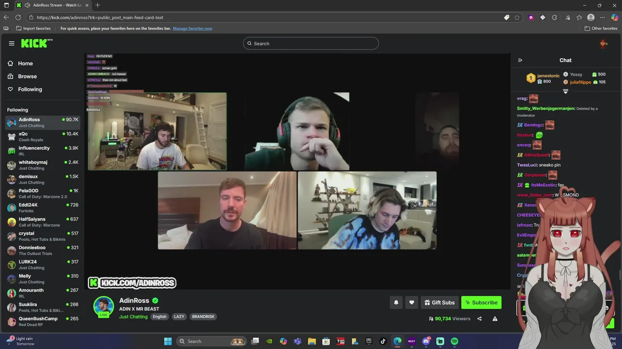Image resolution: width=622 pixels, height=349 pixels.
Task: Open demisux channel in sidebar
Action: point(43,179)
